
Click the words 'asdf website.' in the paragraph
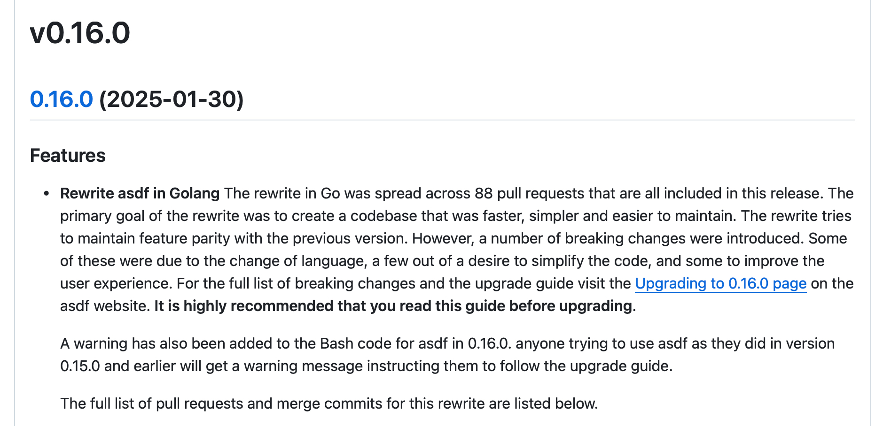tap(105, 306)
